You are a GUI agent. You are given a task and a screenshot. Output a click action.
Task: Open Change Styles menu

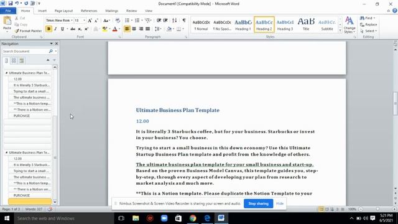[x=349, y=25]
